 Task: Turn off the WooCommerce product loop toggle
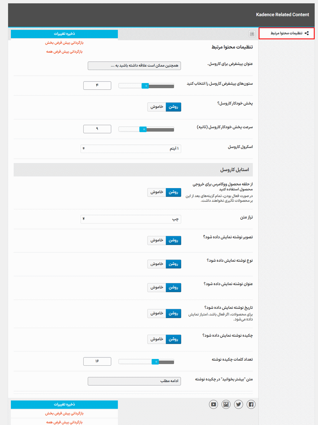[x=157, y=192]
